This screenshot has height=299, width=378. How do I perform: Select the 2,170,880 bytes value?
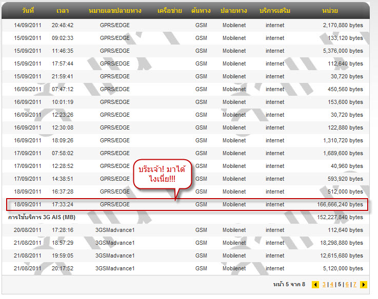click(x=343, y=25)
